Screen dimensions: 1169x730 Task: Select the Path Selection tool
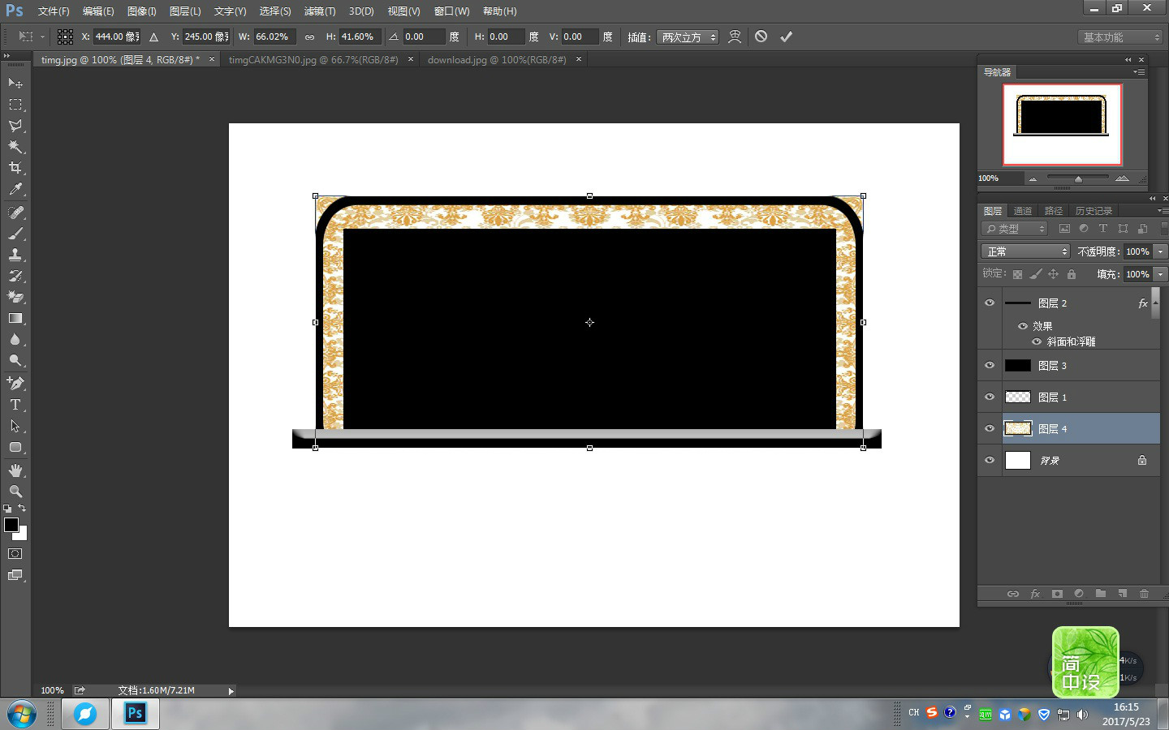[x=15, y=425]
